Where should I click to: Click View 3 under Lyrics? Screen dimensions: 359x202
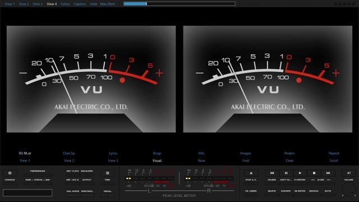pyautogui.click(x=113, y=160)
